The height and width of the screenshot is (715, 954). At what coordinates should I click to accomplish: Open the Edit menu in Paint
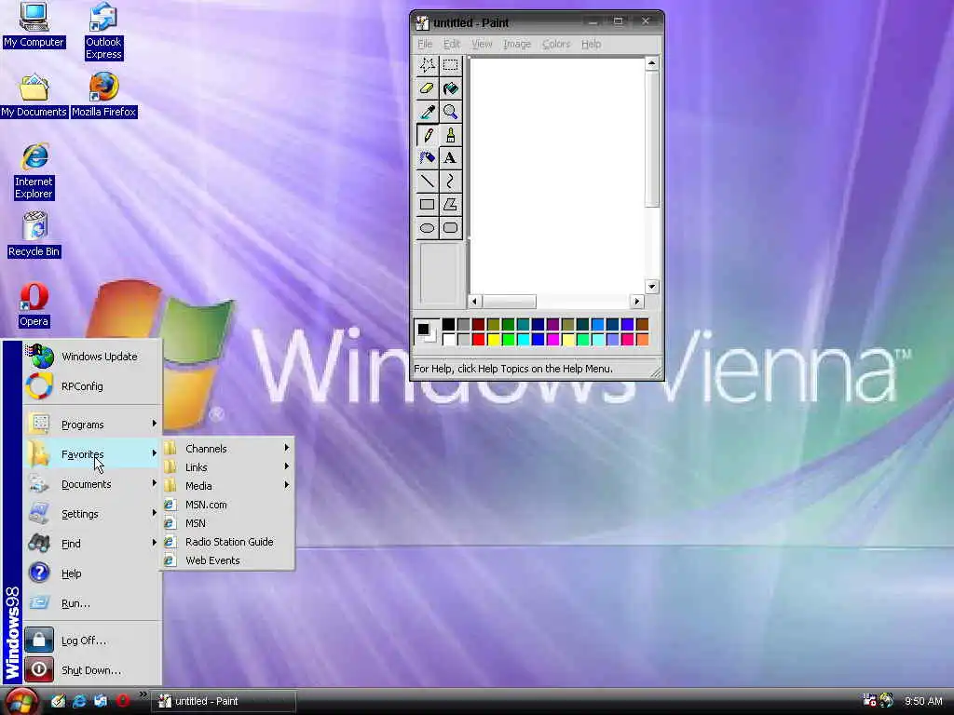(x=452, y=44)
